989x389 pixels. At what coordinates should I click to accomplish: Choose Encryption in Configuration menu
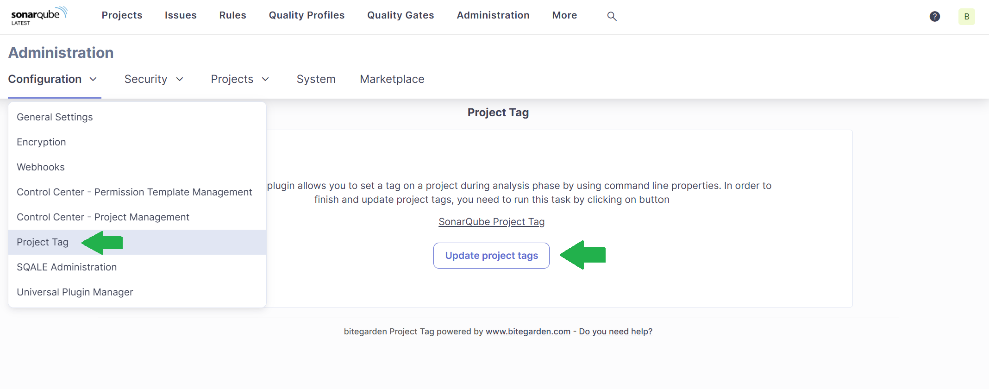(x=41, y=142)
